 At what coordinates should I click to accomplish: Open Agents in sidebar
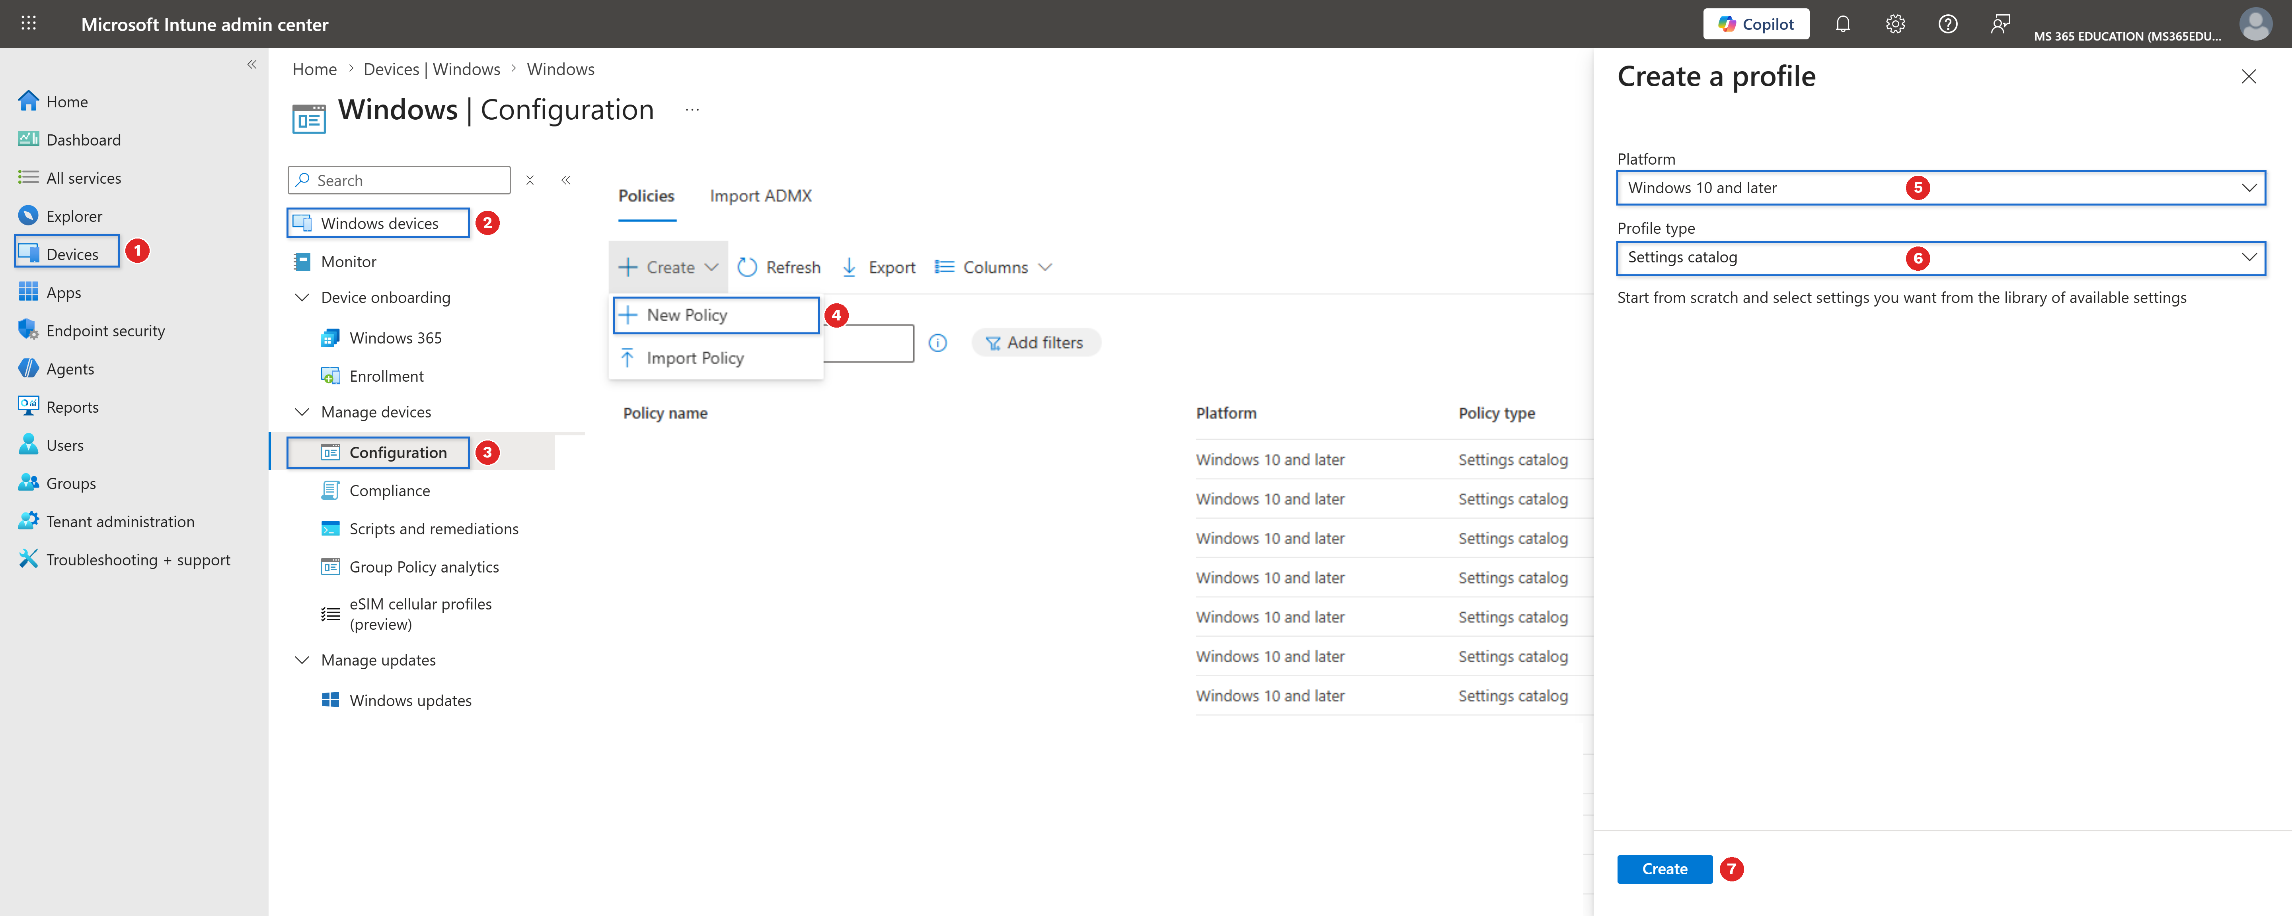(56, 369)
